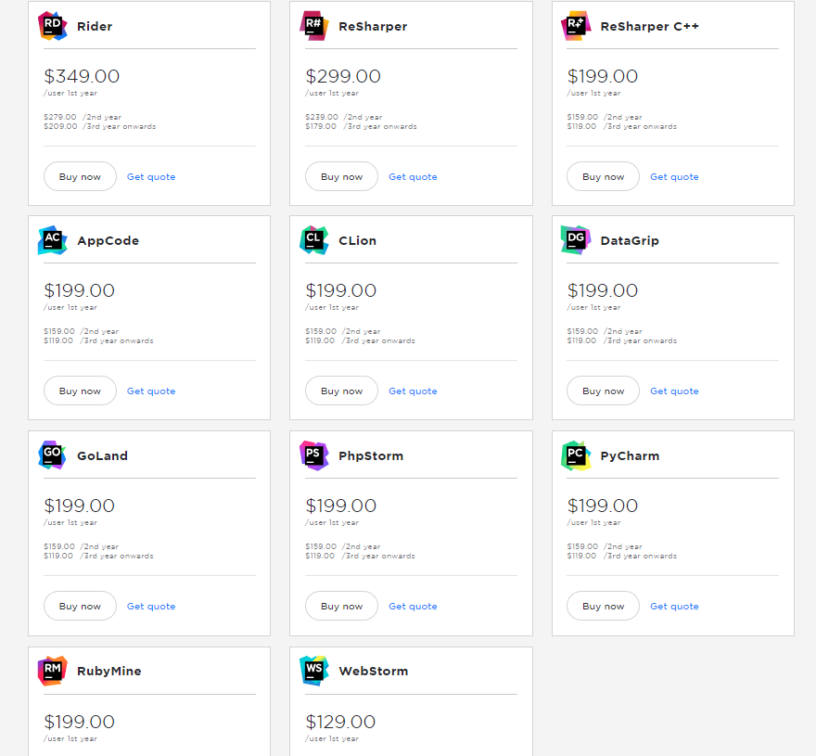This screenshot has width=816, height=756.
Task: Click the ReSharper C++ logo icon
Action: [x=576, y=26]
